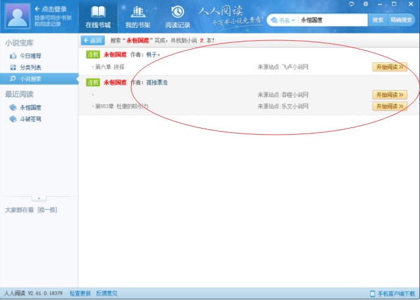Click the 搜索 search button

378,20
